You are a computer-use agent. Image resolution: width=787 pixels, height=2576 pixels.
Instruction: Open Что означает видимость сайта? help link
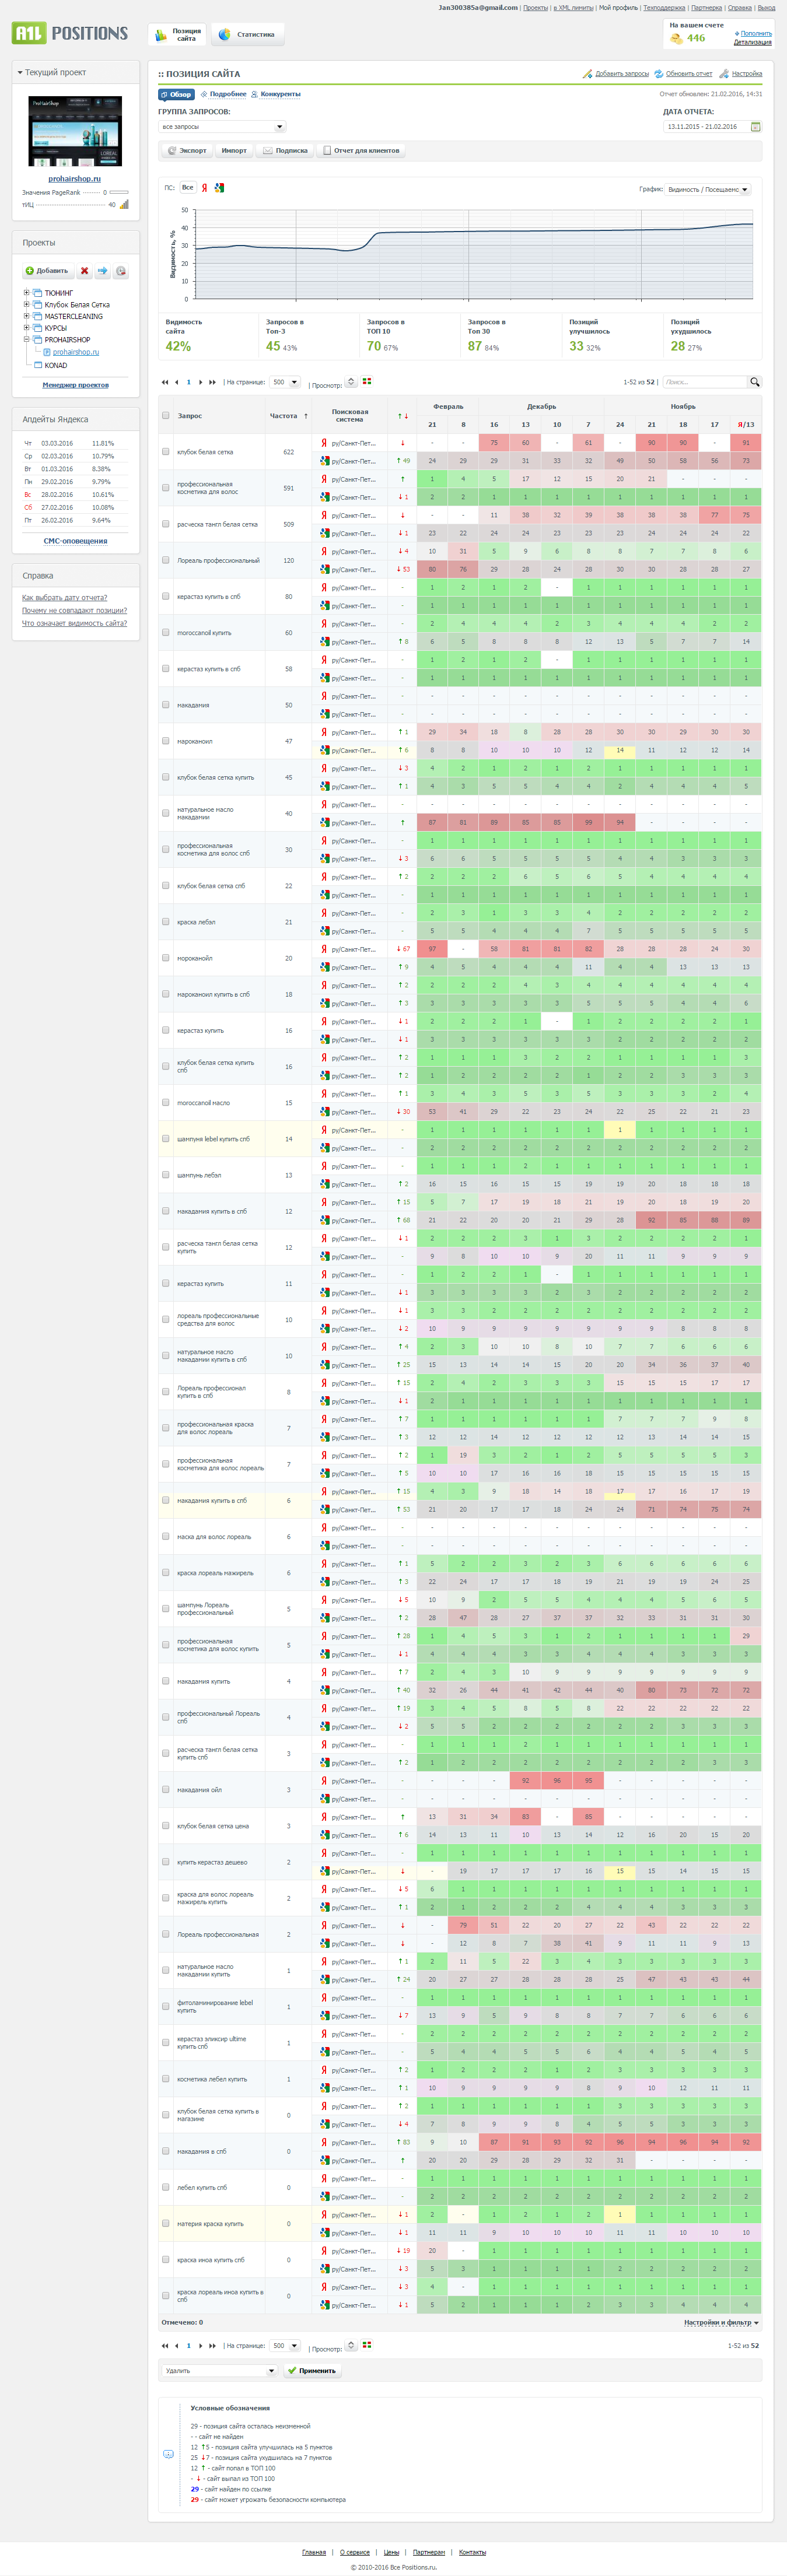tap(74, 623)
